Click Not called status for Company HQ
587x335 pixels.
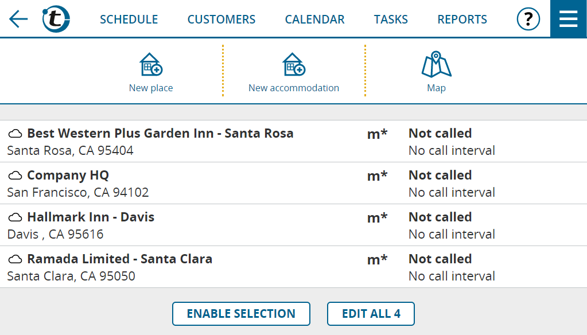(440, 176)
